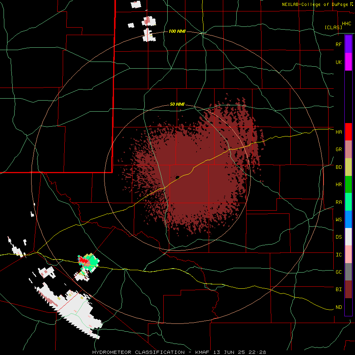
Task: Click the purple RF legend color swatch
Action: (x=348, y=44)
